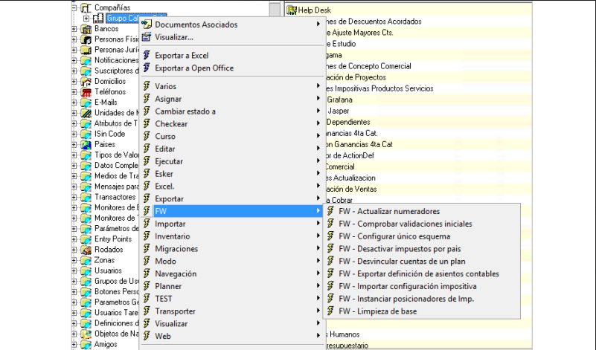596x350 pixels.
Task: Click the Paises globe icon
Action: tap(86, 145)
